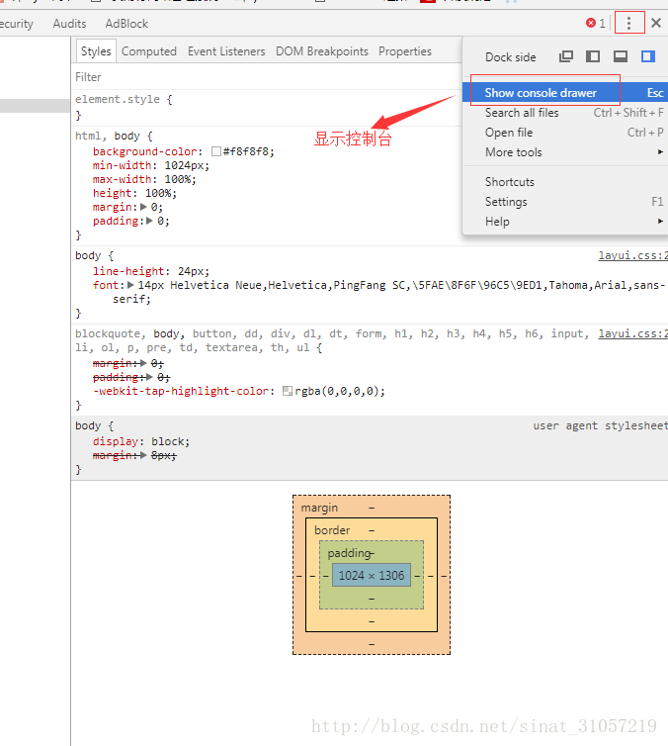Dock DevTools to the left side

click(593, 56)
